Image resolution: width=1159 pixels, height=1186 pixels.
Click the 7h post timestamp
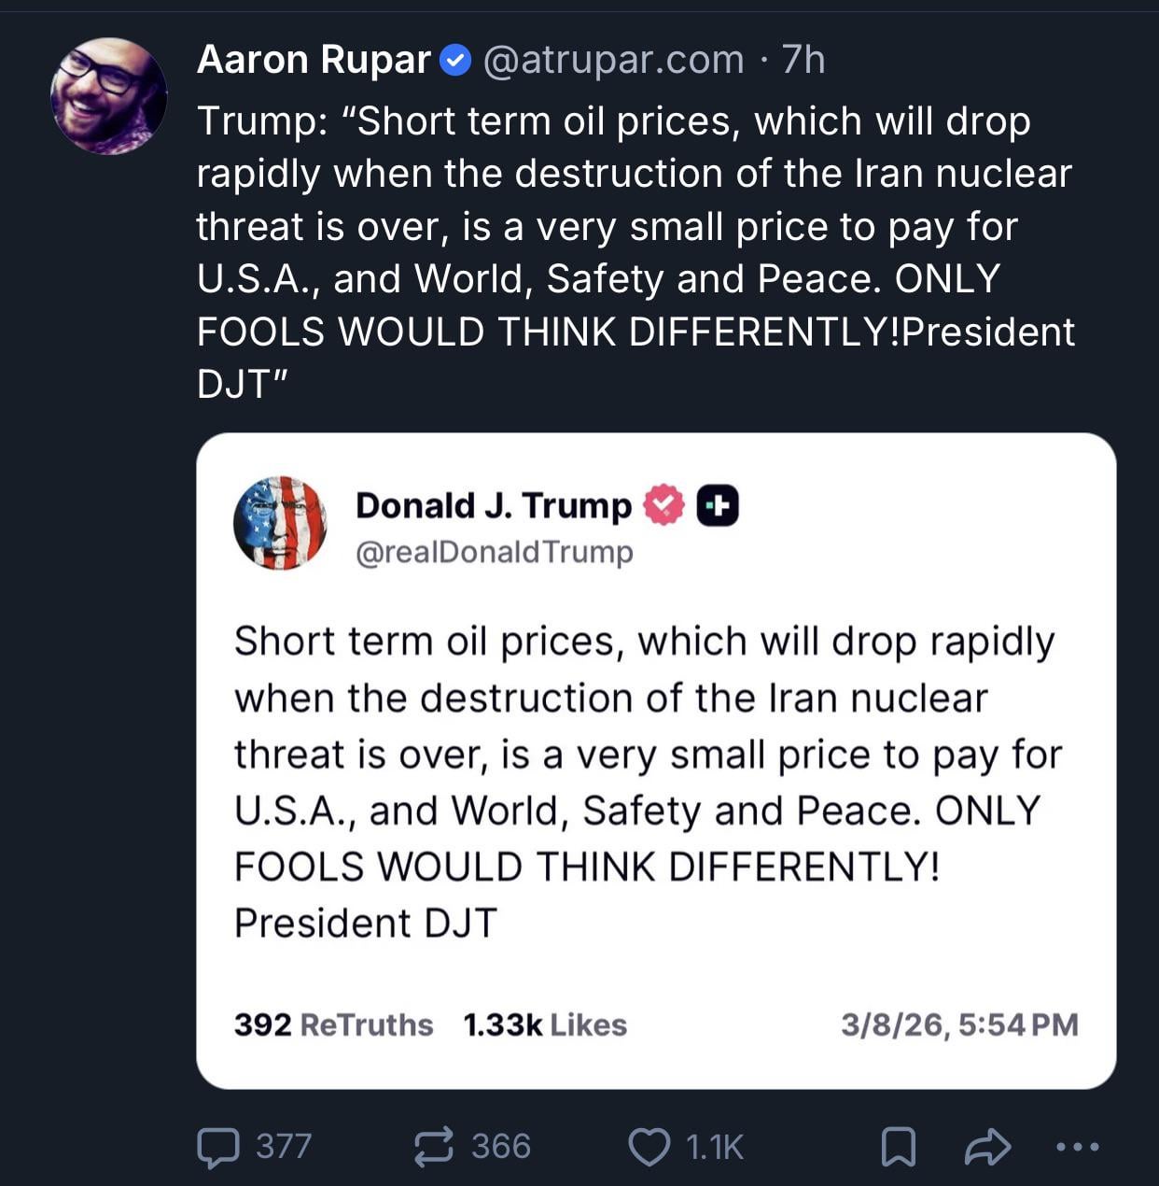pos(803,60)
